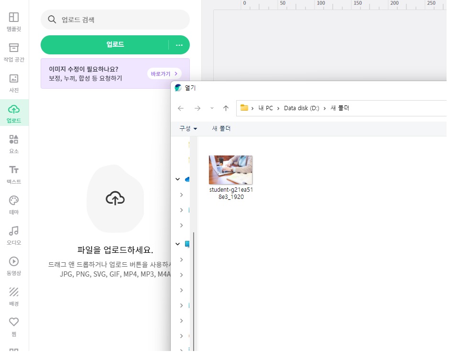Select the 사진 (Photos) sidebar icon
This screenshot has width=459, height=362.
click(x=14, y=82)
